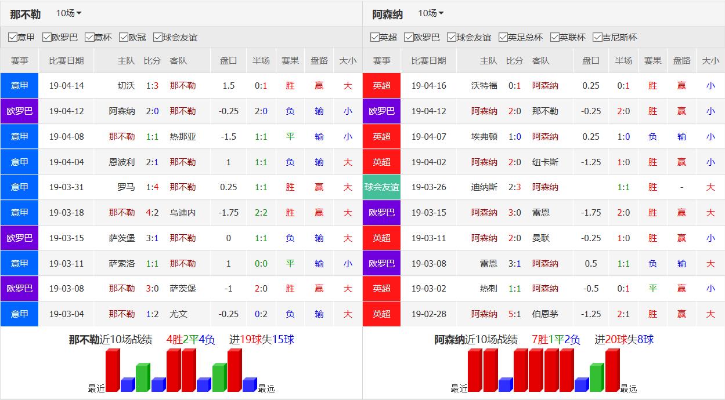The image size is (725, 400).
Task: Click the green draw bar in the 阿森纳 chart
Action: coord(597,377)
